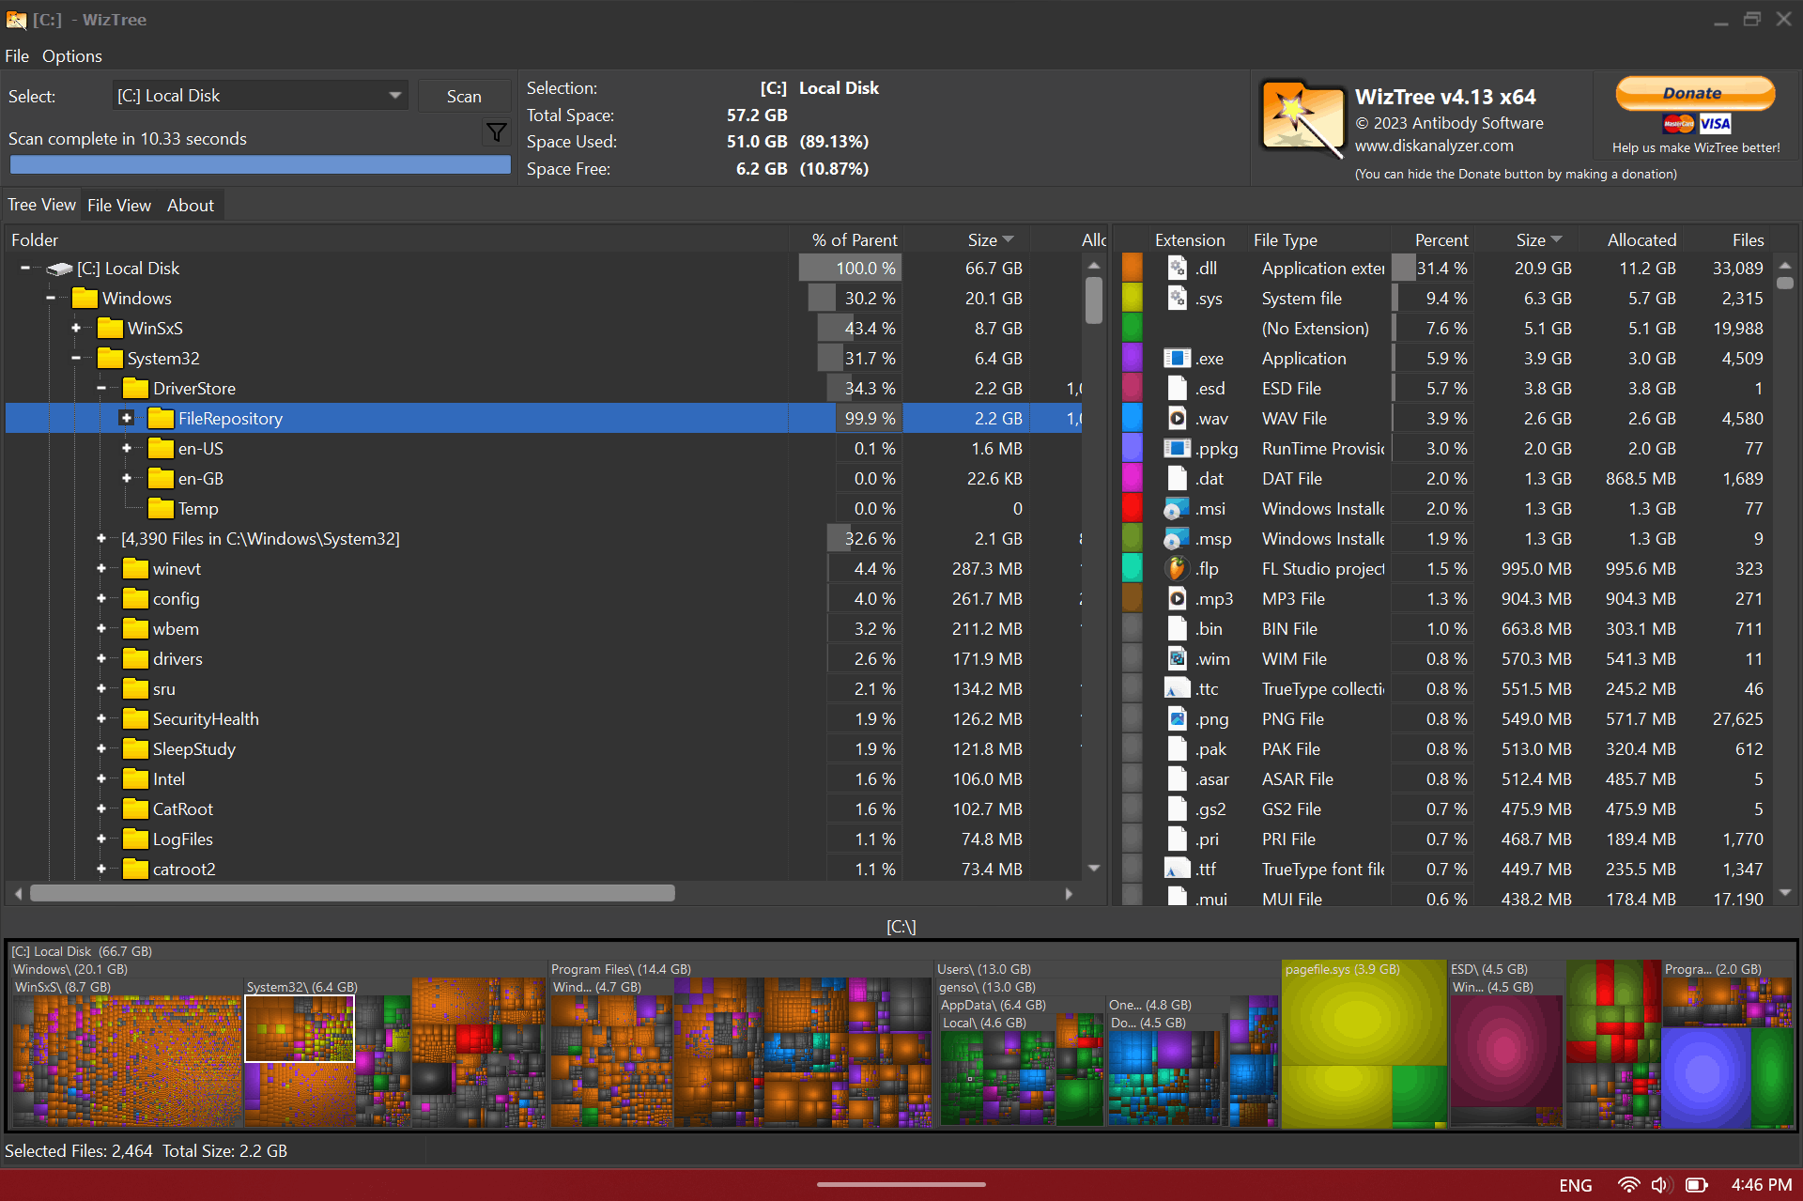The width and height of the screenshot is (1803, 1201).
Task: Click the .wav media file icon
Action: [x=1177, y=418]
